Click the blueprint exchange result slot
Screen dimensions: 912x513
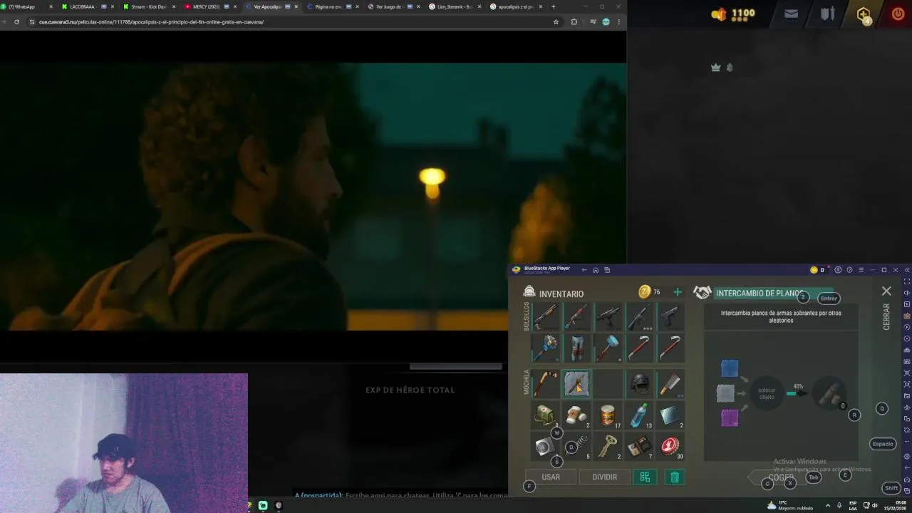tap(829, 393)
